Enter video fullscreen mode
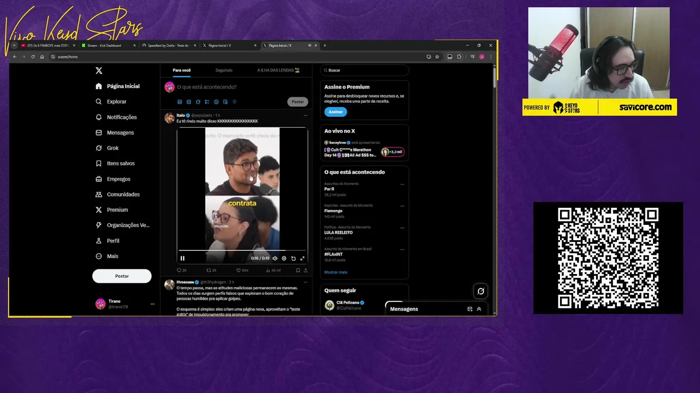Screen dimensions: 700x393 coord(302,258)
